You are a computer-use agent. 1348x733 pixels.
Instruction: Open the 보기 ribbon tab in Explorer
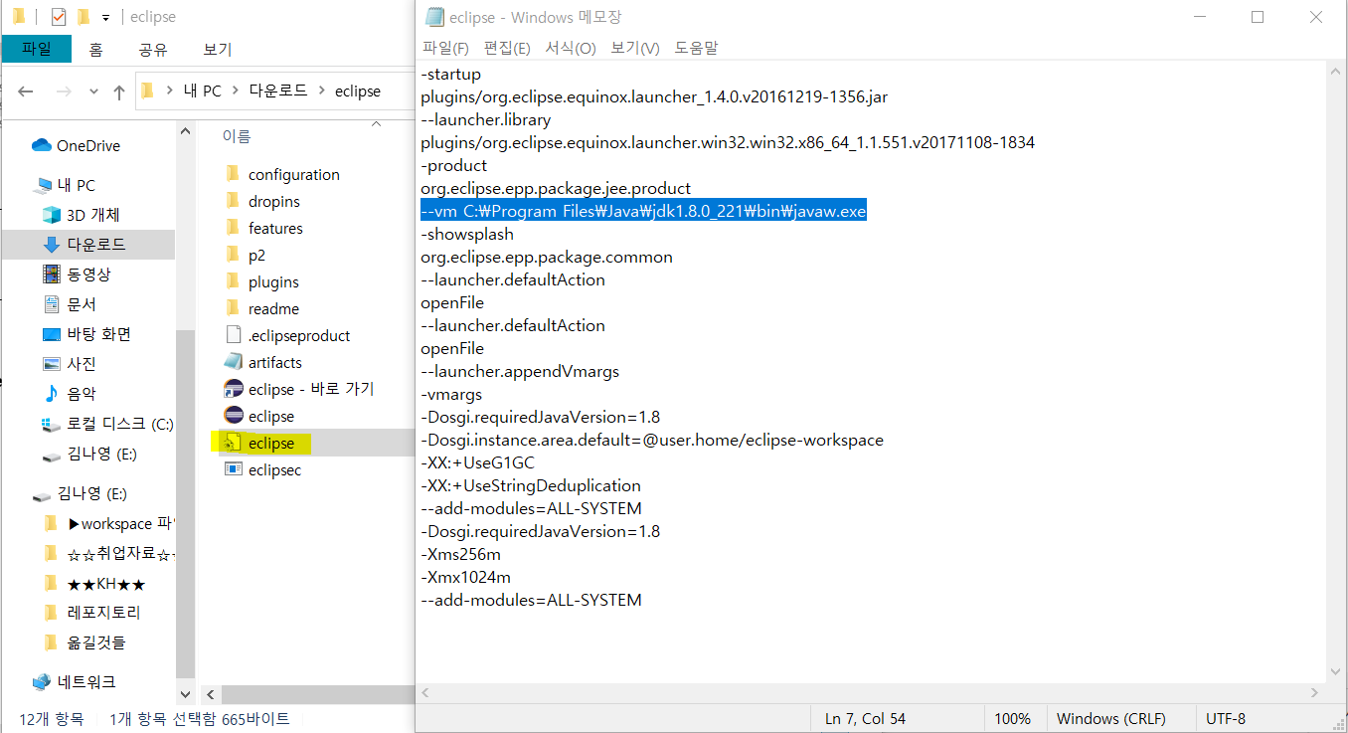(217, 49)
